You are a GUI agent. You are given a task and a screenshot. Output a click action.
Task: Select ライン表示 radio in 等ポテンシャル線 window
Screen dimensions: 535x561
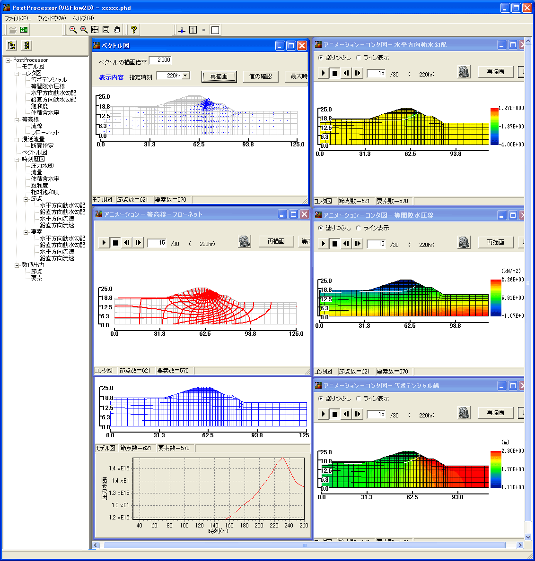pos(359,398)
